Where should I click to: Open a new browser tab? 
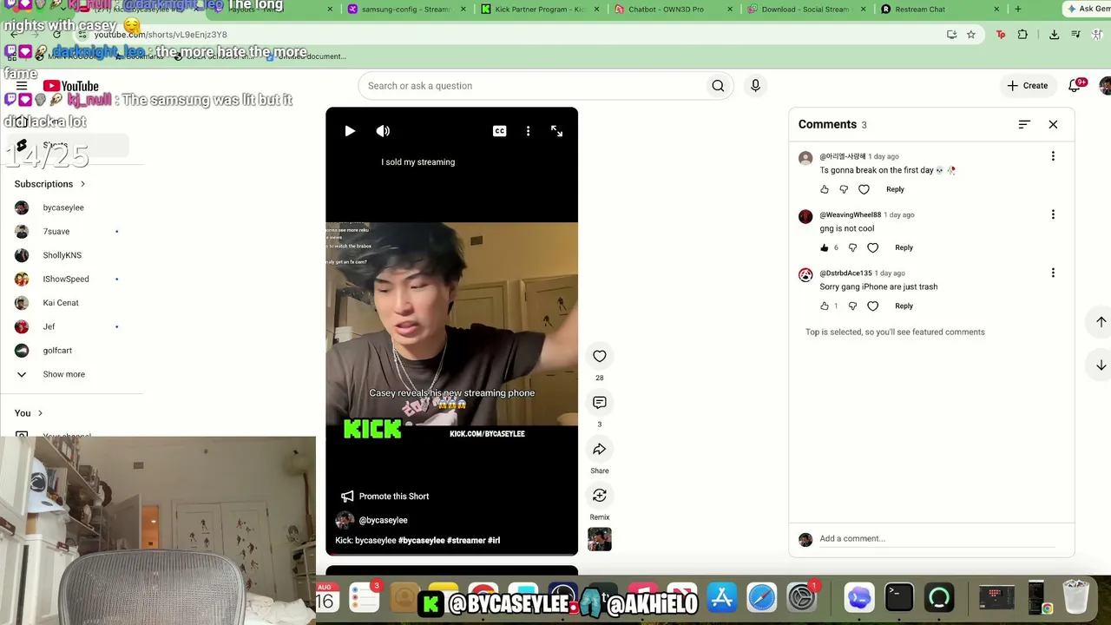[1018, 10]
